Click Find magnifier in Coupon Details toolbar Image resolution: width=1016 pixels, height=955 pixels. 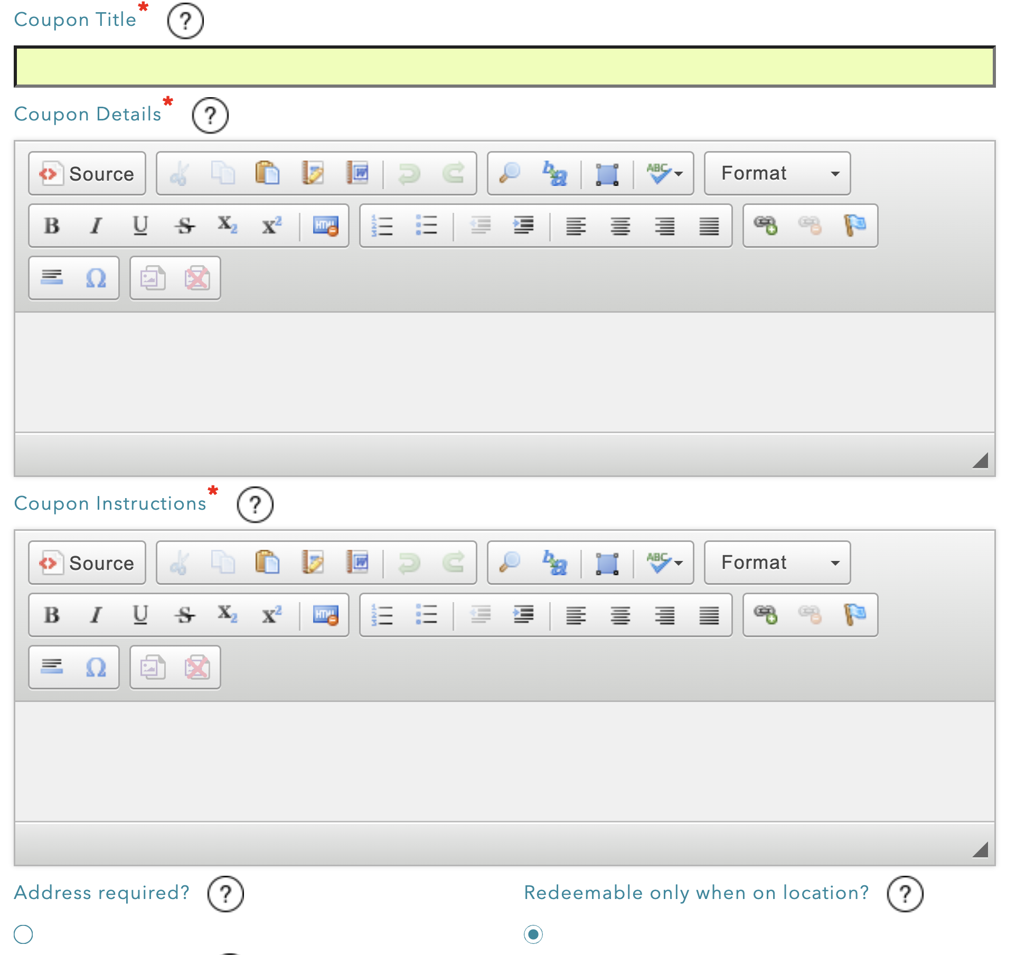pos(510,173)
